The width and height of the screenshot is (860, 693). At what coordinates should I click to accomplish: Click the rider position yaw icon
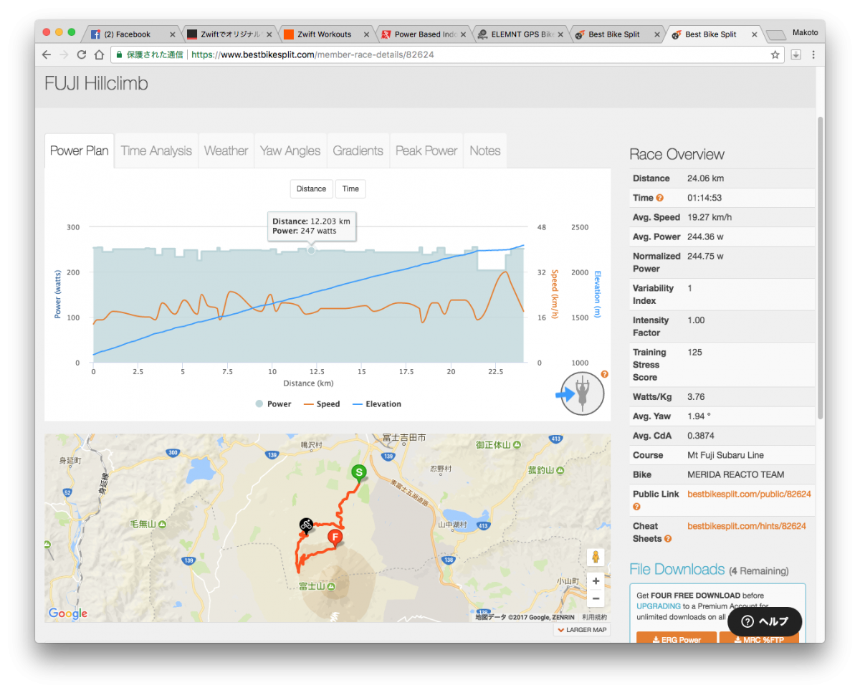pyautogui.click(x=582, y=393)
